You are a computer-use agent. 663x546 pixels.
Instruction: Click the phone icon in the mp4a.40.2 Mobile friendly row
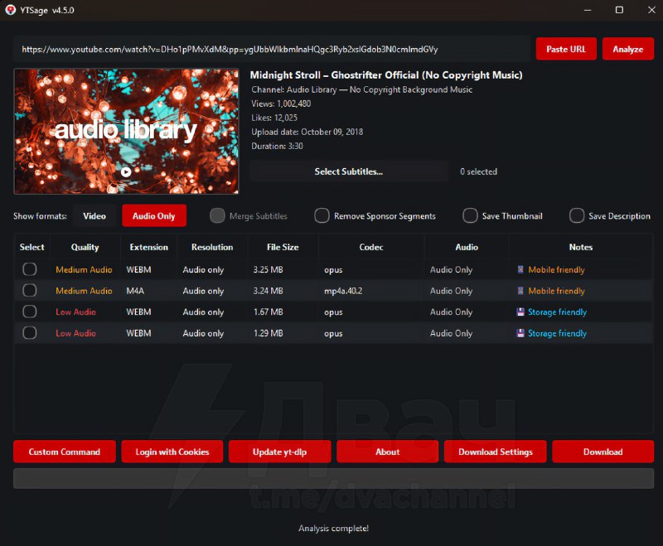coord(520,291)
